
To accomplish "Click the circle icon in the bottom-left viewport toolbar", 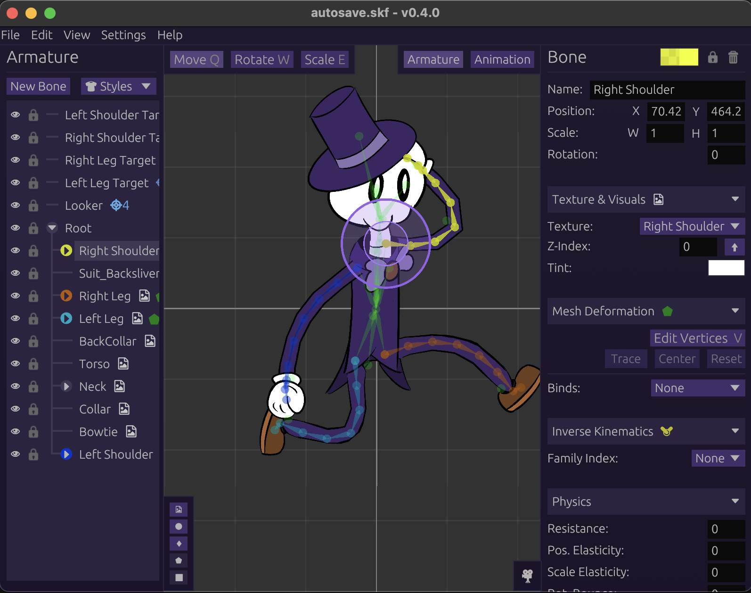I will (x=179, y=527).
